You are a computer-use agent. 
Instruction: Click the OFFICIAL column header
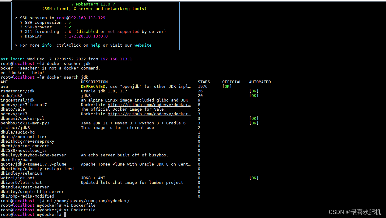[232, 82]
